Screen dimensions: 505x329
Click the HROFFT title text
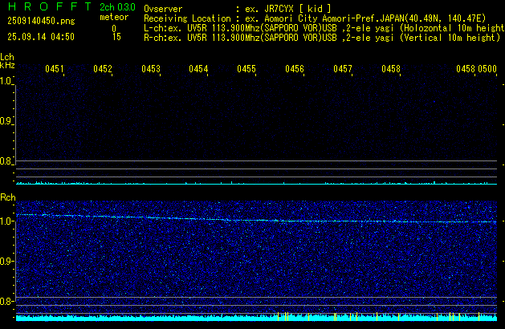click(50, 6)
